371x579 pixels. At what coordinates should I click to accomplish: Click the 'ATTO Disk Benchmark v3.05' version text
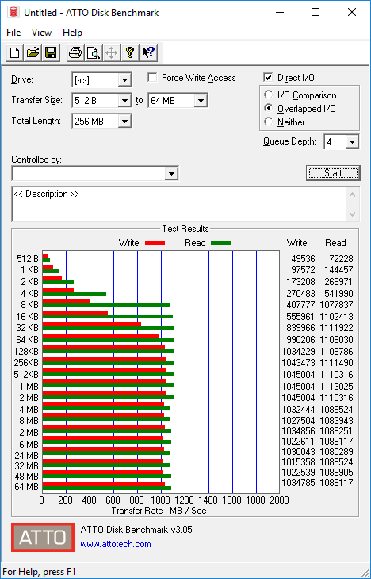pos(136,530)
